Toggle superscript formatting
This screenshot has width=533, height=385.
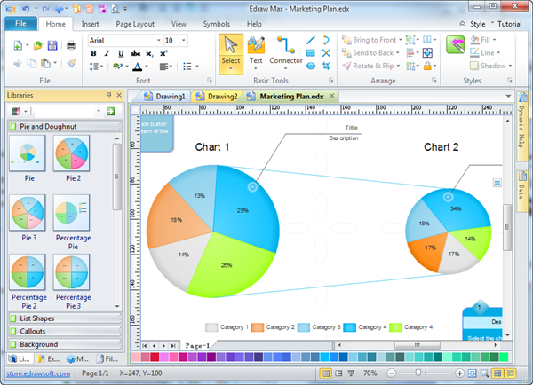click(x=163, y=53)
